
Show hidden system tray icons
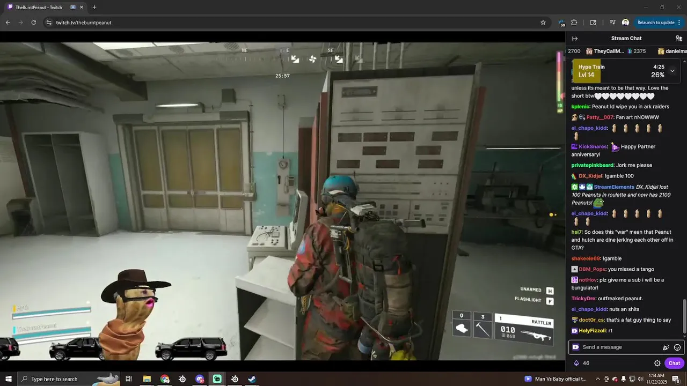click(598, 379)
